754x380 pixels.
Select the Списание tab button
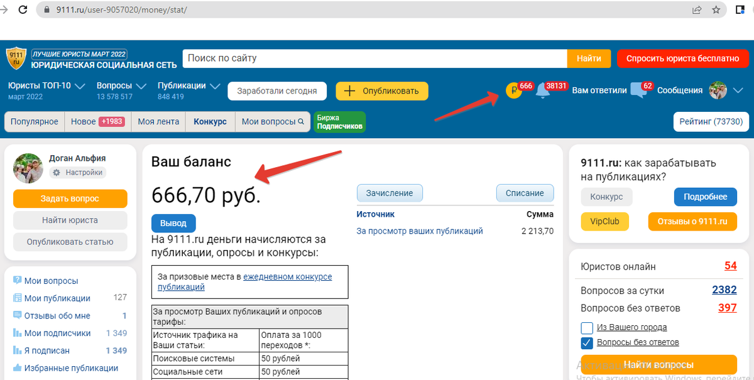[525, 193]
